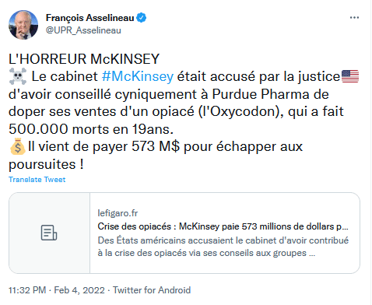Click Translate Tweet link
The height and width of the screenshot is (305, 372).
click(x=37, y=180)
